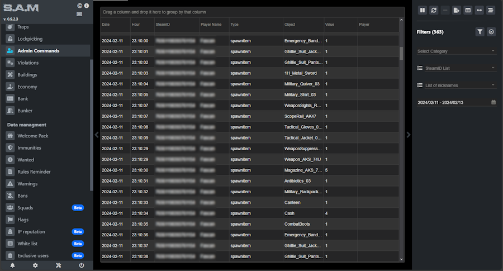Open the date range calendar picker
The width and height of the screenshot is (503, 271).
[493, 102]
